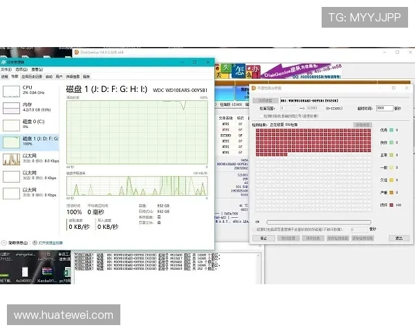Click the 损坏 red color legend swatch
This screenshot has height=332, width=415.
(390, 205)
